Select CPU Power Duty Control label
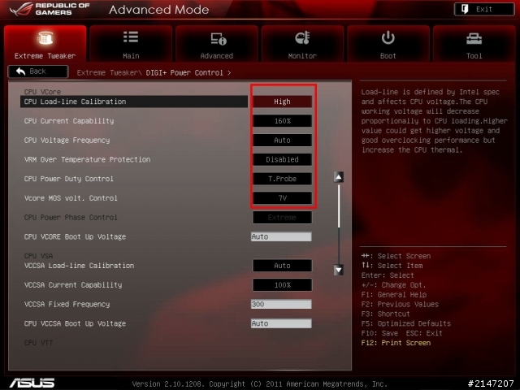This screenshot has height=390, width=520. 68,179
